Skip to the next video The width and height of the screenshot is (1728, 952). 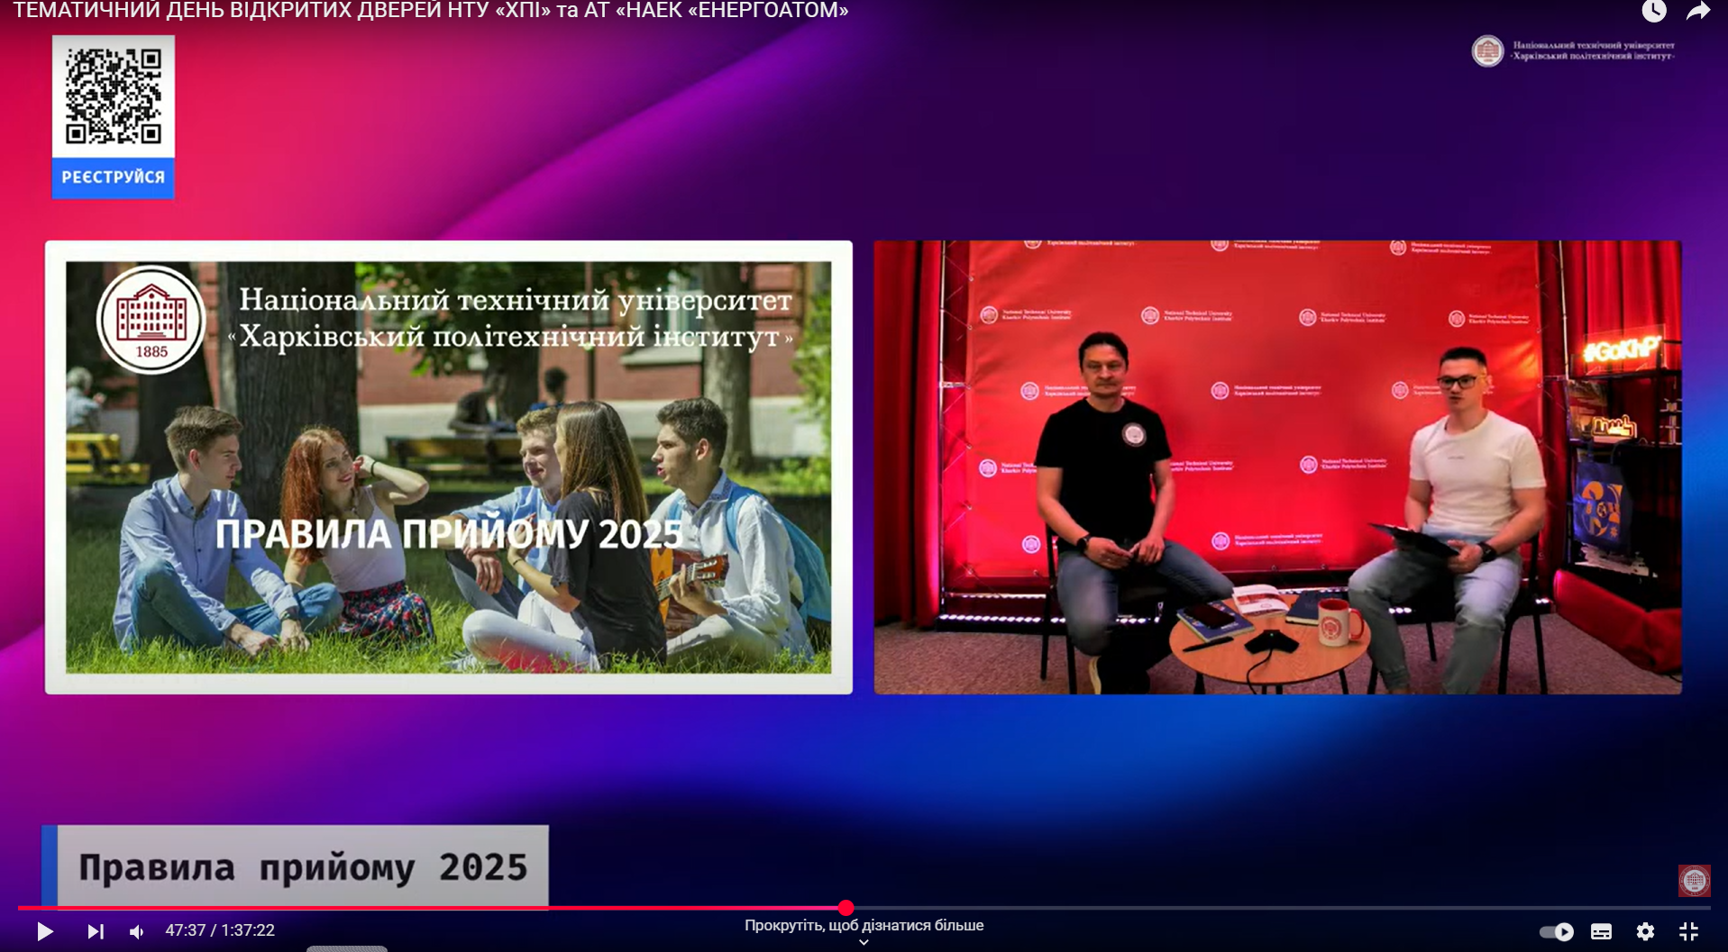pos(95,930)
